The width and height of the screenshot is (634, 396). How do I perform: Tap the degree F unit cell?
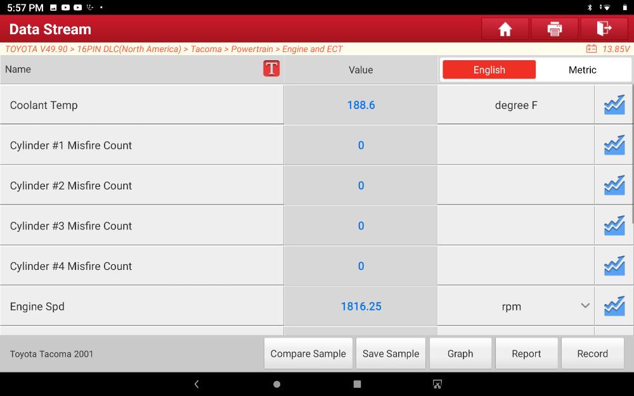(516, 105)
